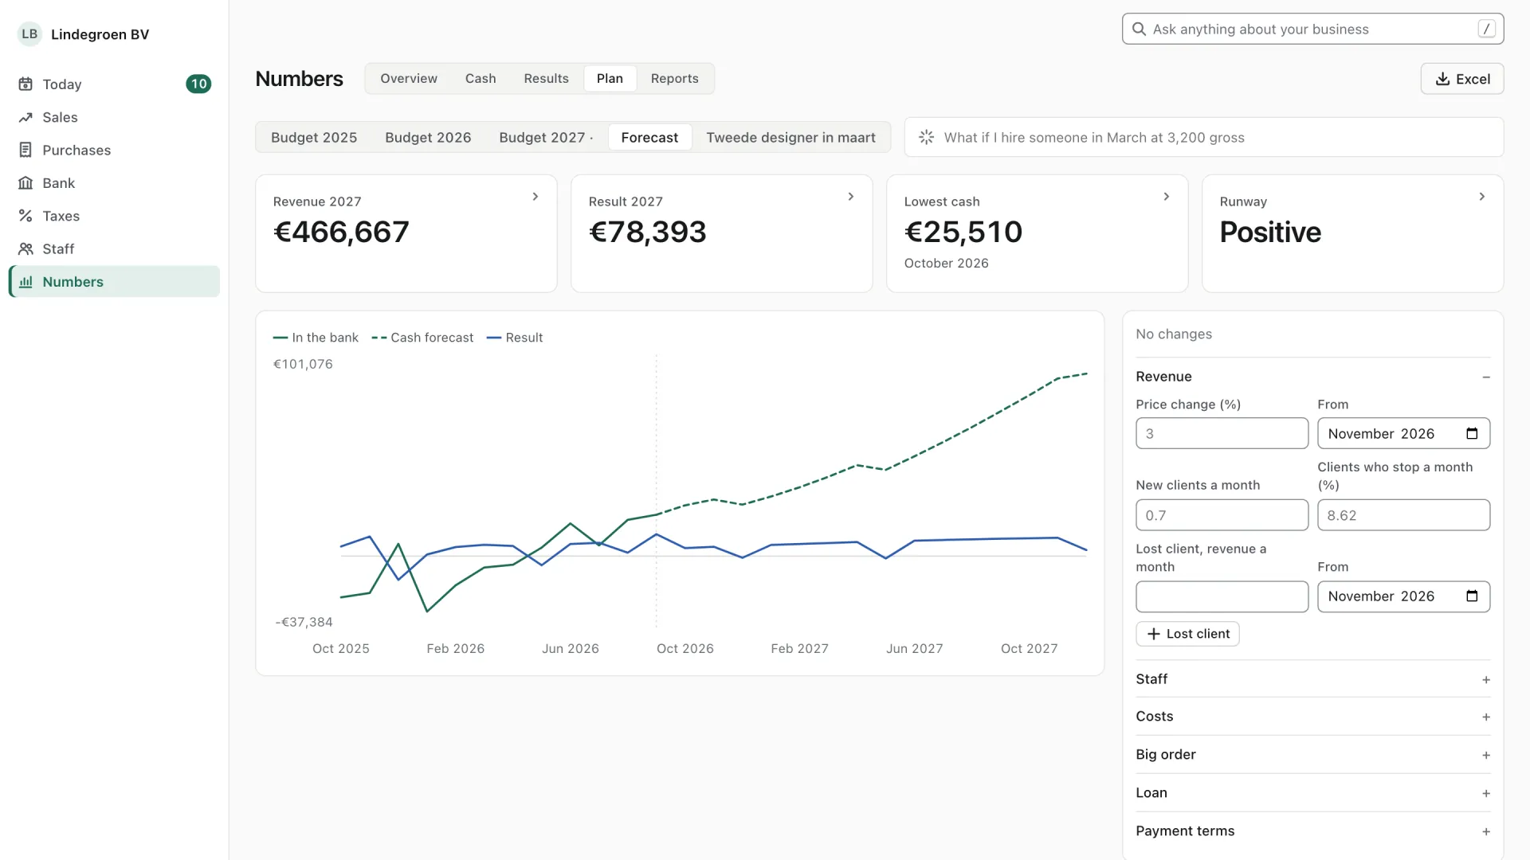Open Lowest cash card chevron
The image size is (1530, 860).
[x=1167, y=197]
